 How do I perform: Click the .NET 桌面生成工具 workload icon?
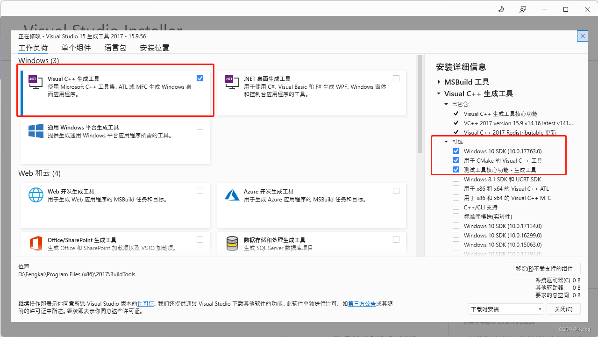(x=232, y=82)
